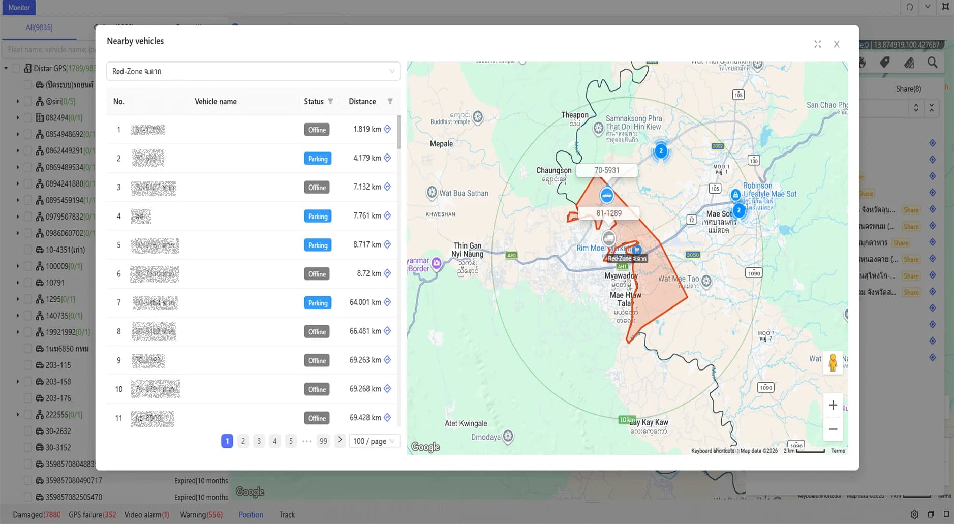Switch to Position tab at bottom
Image resolution: width=954 pixels, height=524 pixels.
251,514
